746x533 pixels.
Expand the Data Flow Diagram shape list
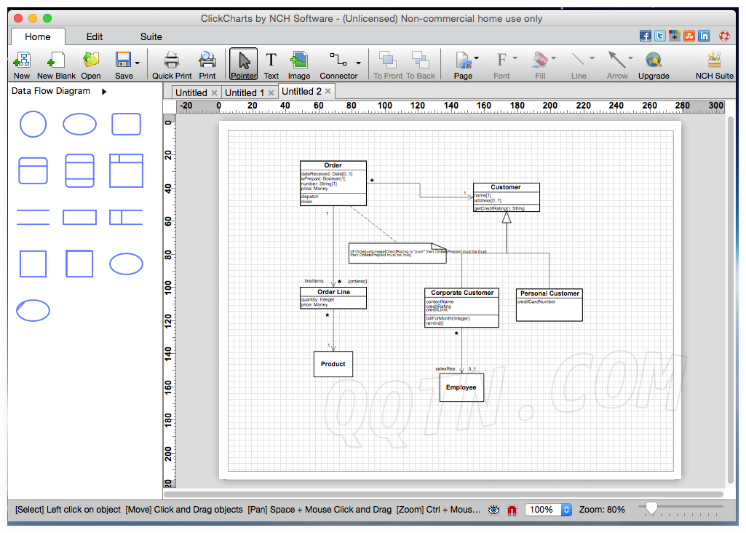104,92
